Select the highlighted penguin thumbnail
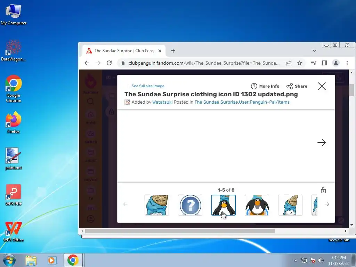This screenshot has height=267, width=356. 224,205
